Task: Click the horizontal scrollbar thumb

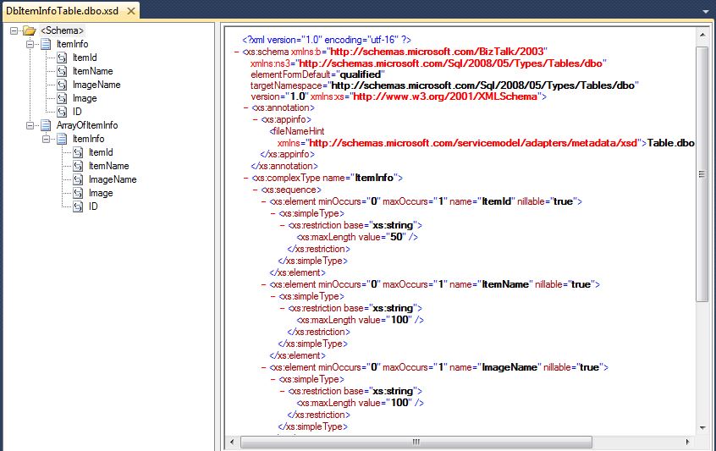Action: (416, 442)
